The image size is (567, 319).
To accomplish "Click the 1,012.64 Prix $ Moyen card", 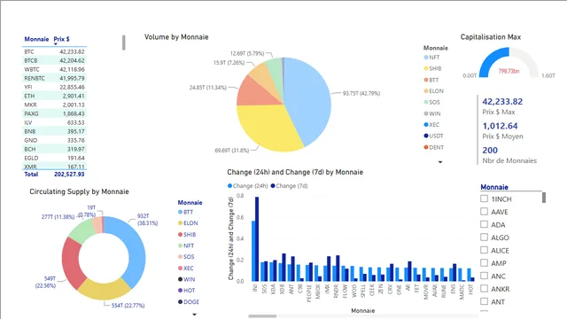I will (x=502, y=130).
